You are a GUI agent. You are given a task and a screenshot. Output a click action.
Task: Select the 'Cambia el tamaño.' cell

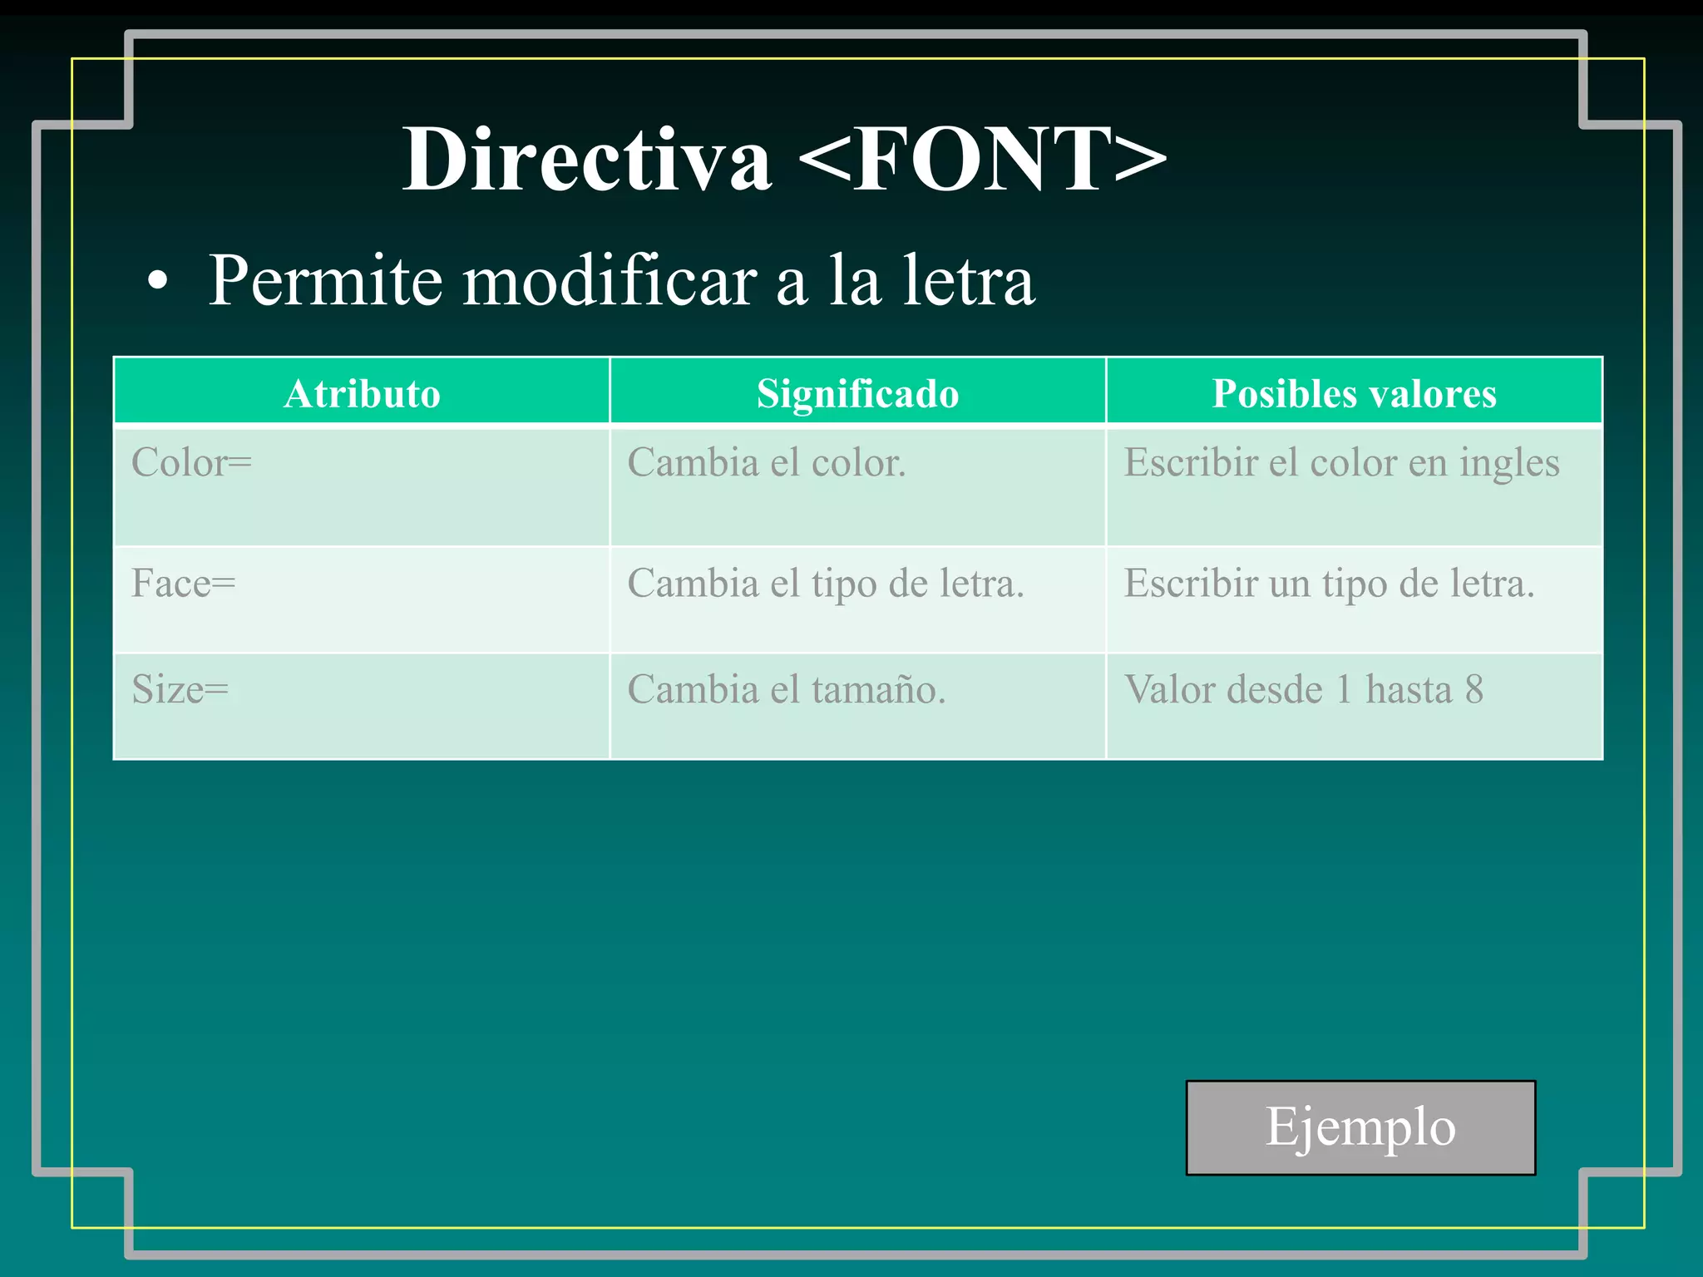click(x=857, y=706)
